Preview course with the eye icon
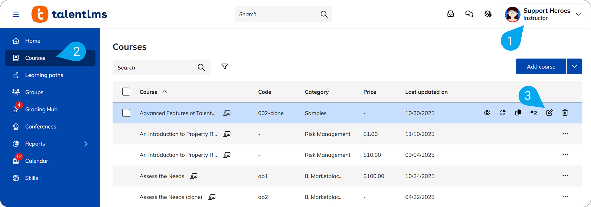Screen dimensions: 591x207 tap(487, 113)
